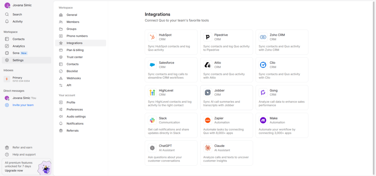The image size is (376, 176).
Task: Open Contacts under workspace settings menu
Action: click(81, 64)
